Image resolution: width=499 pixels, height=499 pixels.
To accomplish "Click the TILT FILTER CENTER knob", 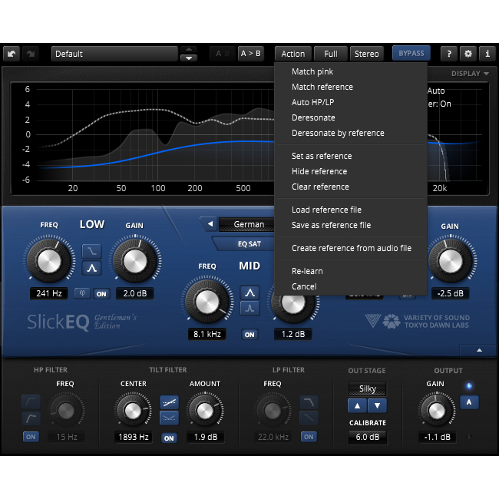I will [133, 411].
